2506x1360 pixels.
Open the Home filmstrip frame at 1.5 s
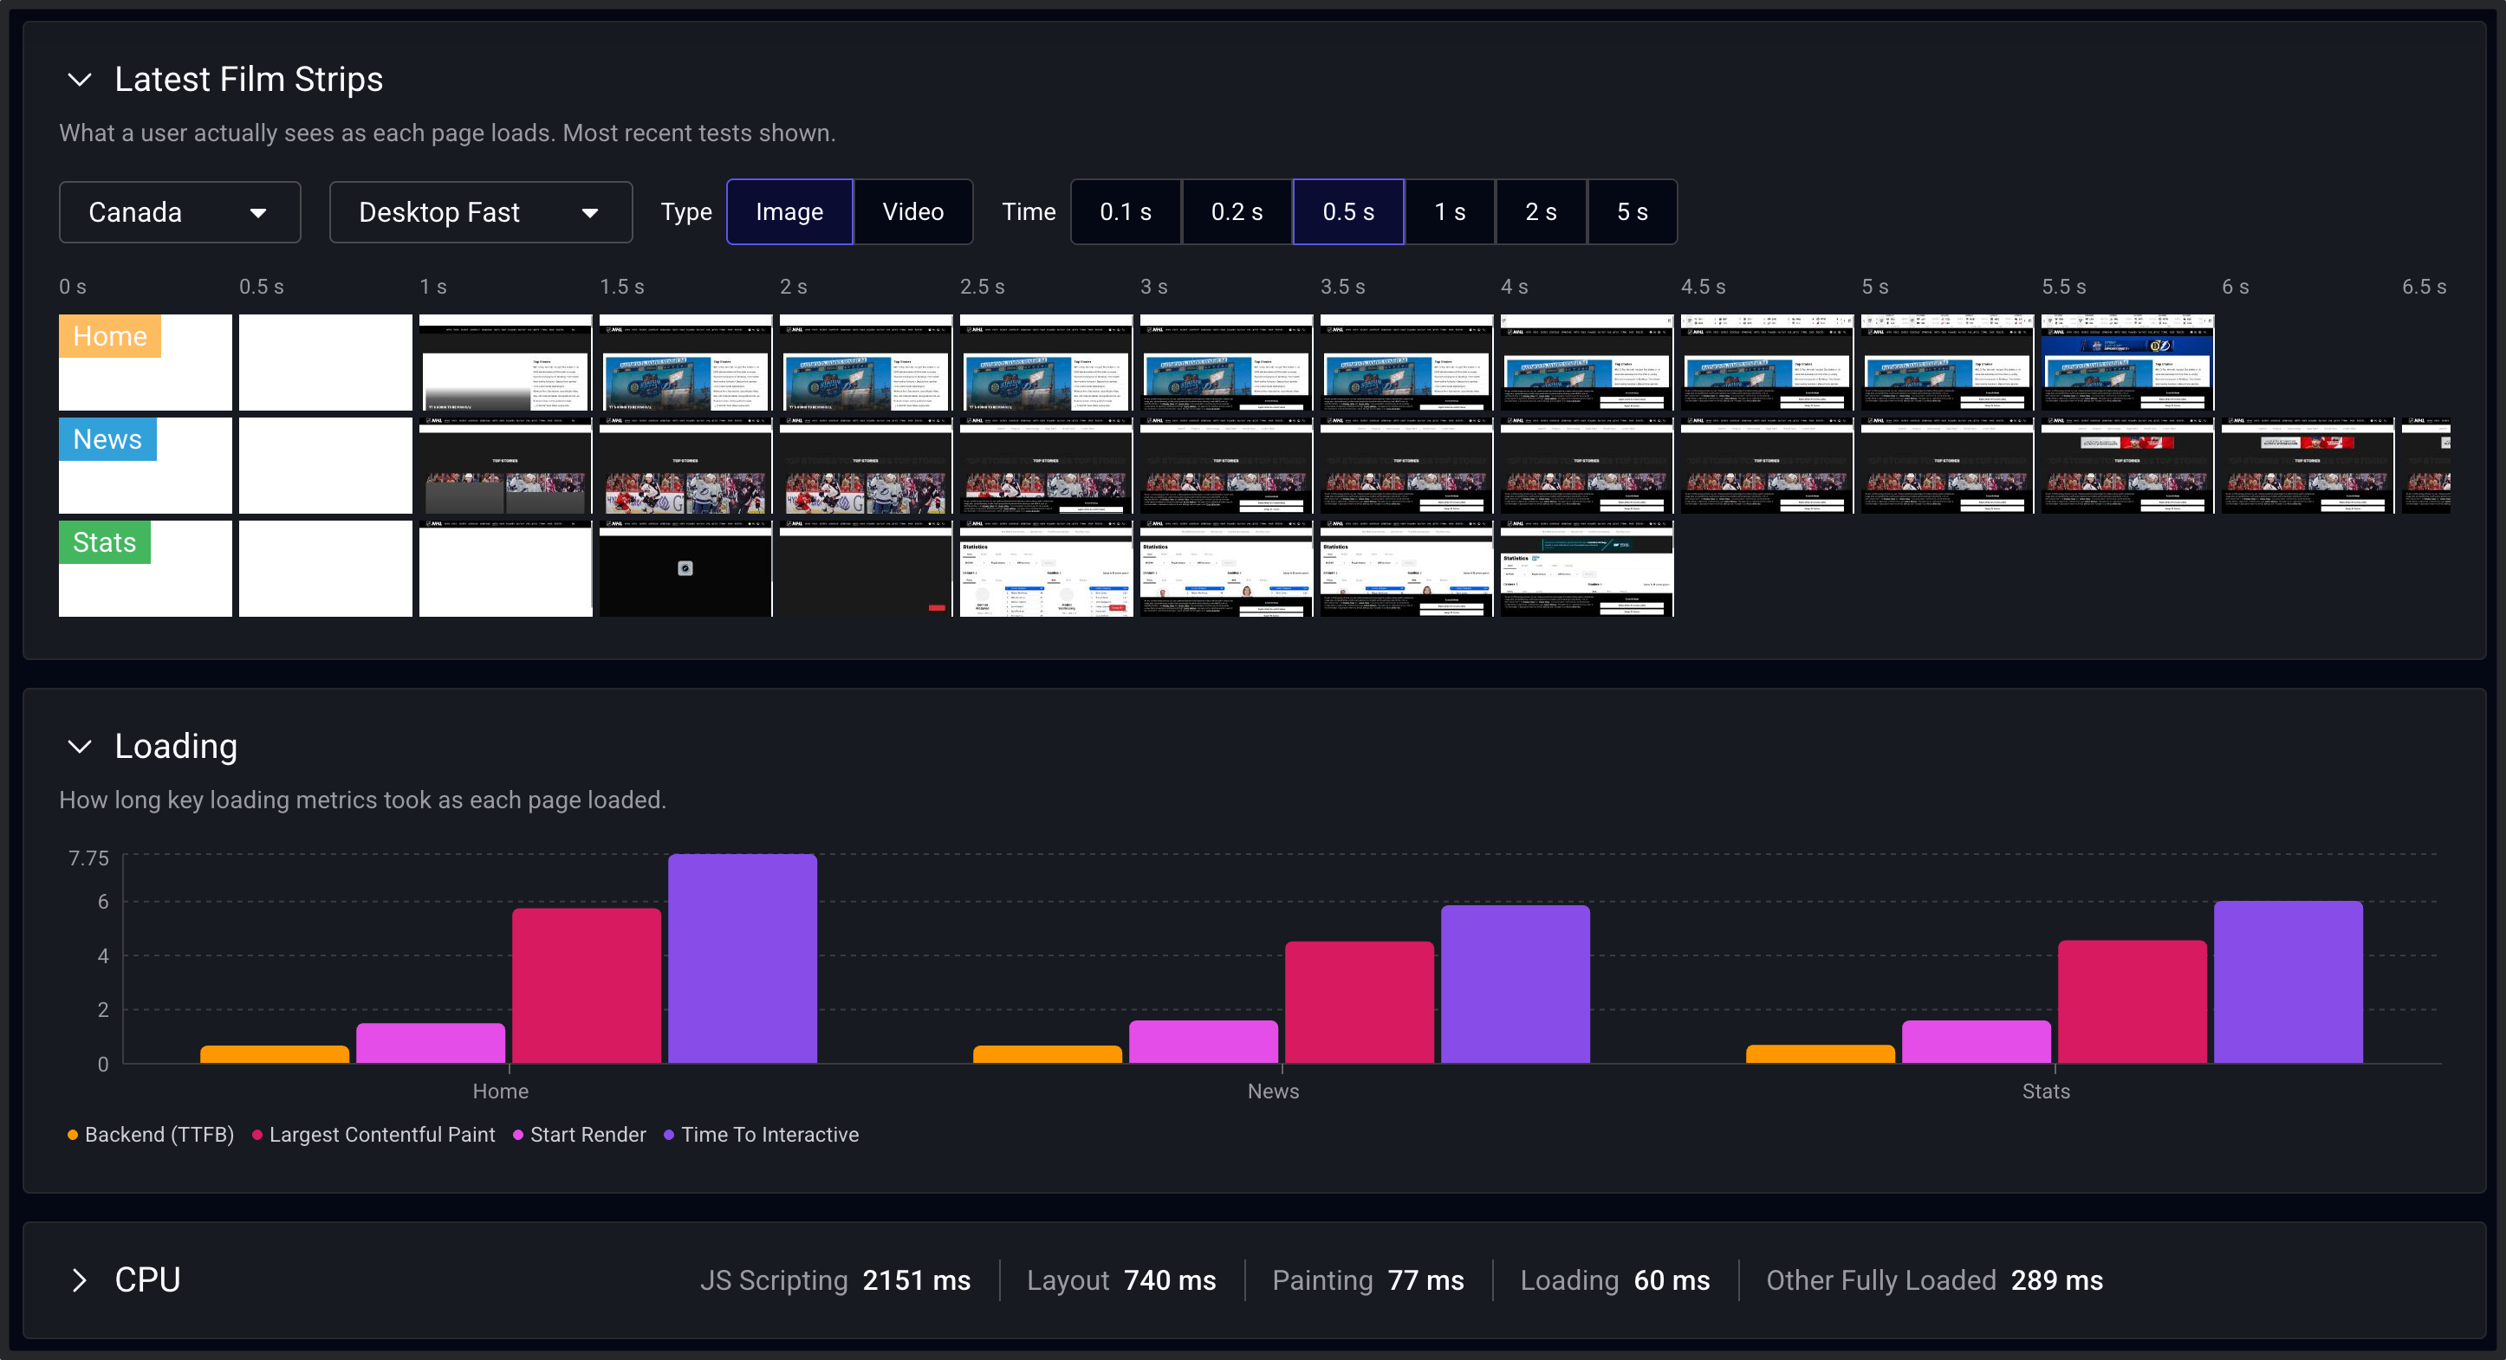685,362
